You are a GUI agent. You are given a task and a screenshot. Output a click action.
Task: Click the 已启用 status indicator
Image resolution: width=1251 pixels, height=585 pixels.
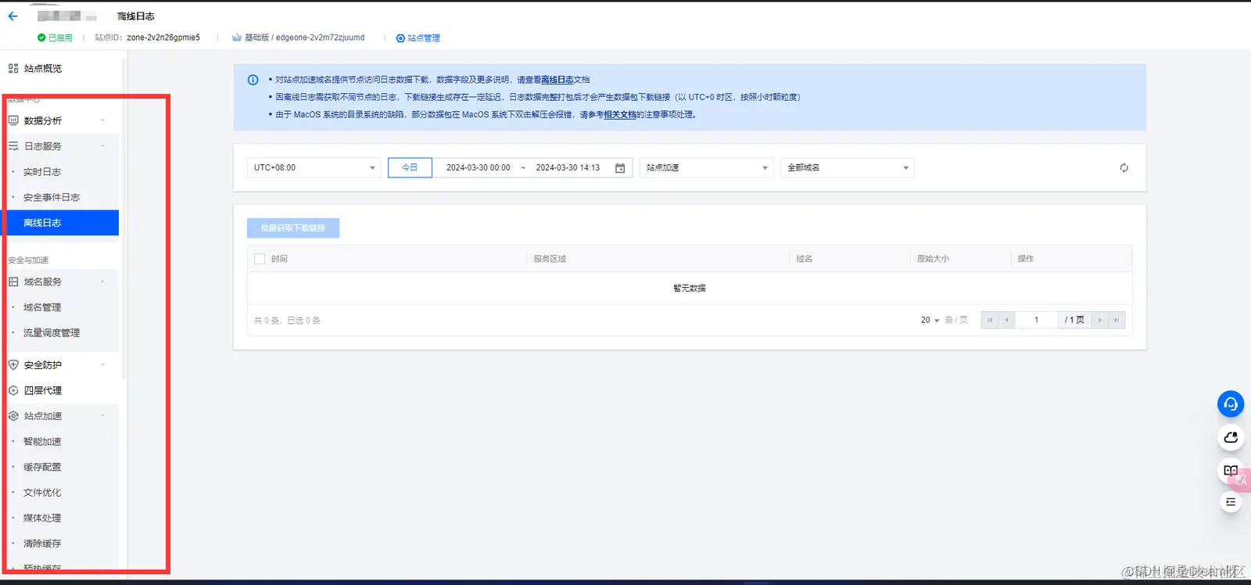55,38
